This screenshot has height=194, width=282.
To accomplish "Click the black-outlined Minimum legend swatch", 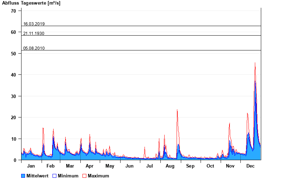I will 55,176.
